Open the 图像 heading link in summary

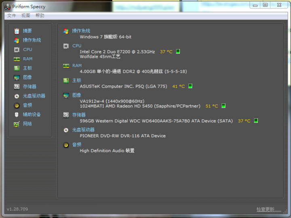click(x=77, y=95)
